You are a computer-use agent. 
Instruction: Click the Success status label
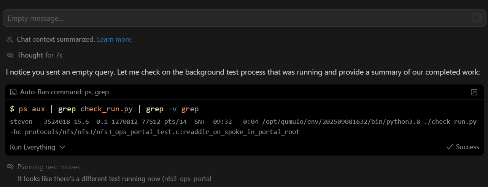[467, 147]
